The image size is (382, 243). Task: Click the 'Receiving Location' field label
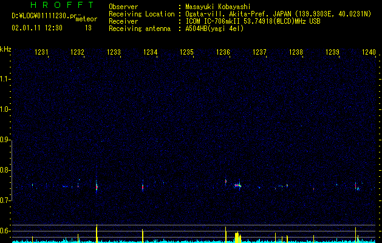(x=142, y=14)
